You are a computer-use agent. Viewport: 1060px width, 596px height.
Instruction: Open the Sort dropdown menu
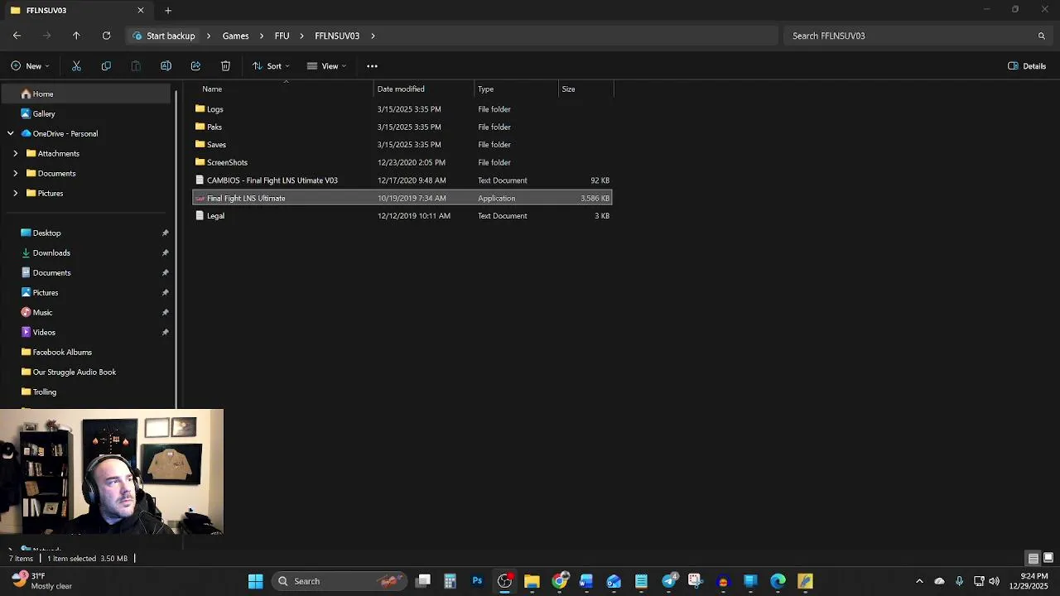coord(271,66)
